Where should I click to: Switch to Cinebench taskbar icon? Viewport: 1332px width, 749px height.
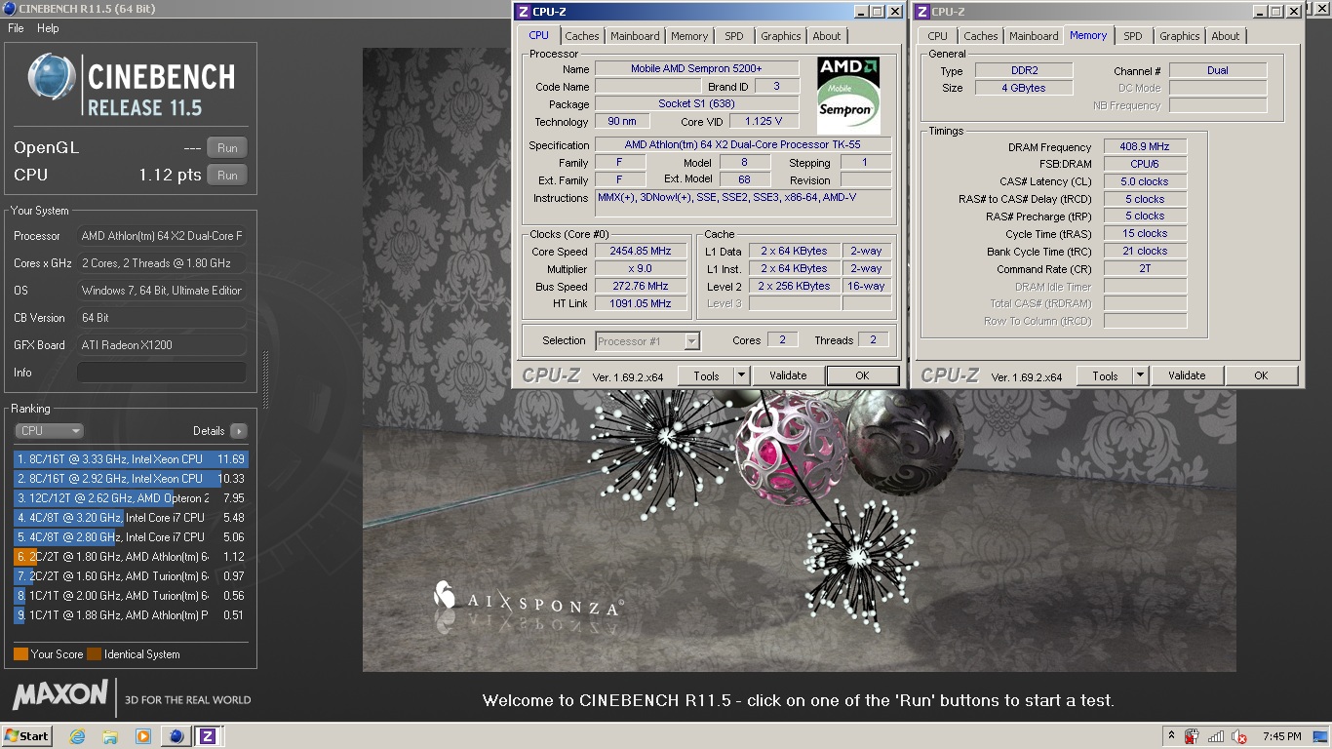(176, 736)
